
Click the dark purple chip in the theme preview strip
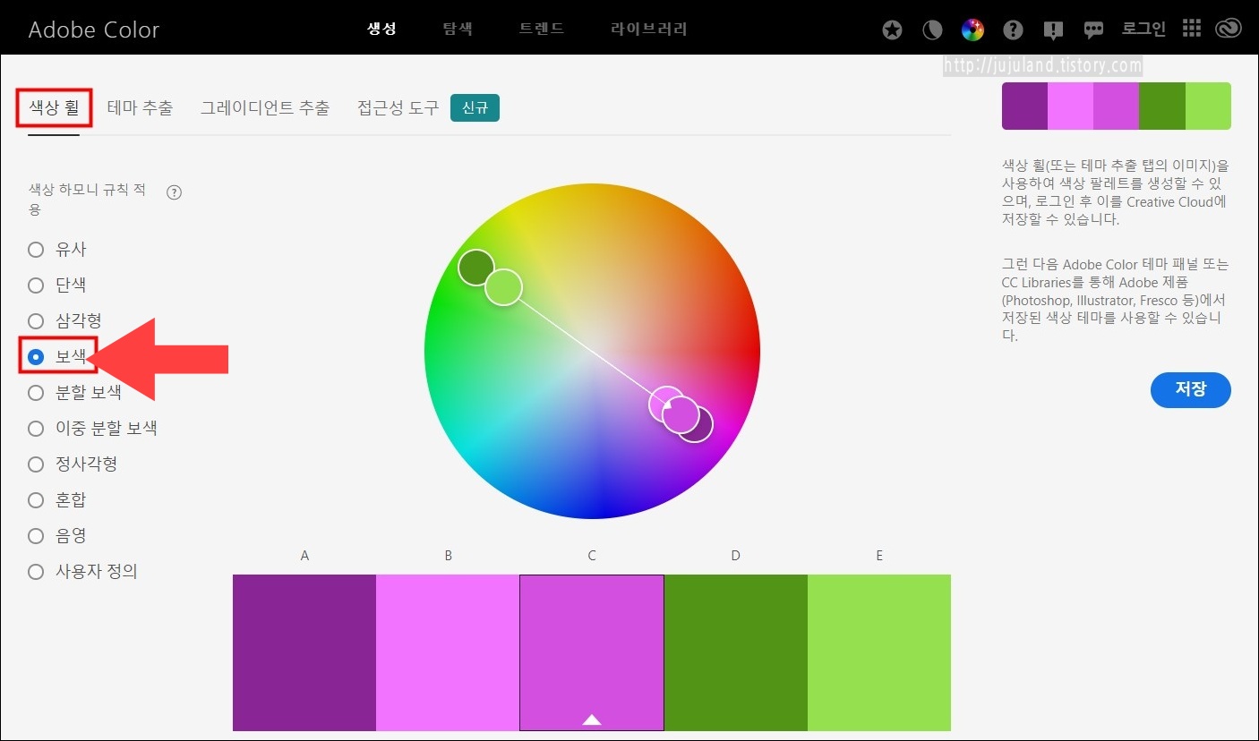pos(1024,106)
